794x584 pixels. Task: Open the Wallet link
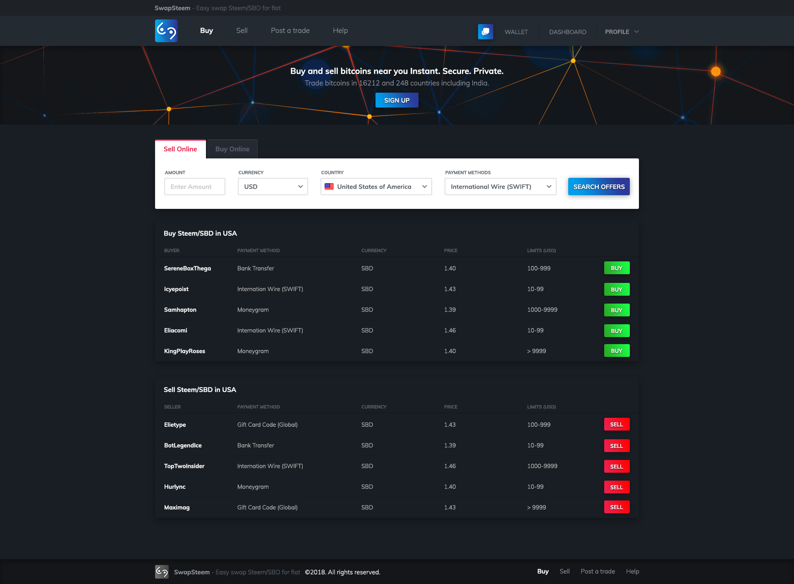[516, 32]
